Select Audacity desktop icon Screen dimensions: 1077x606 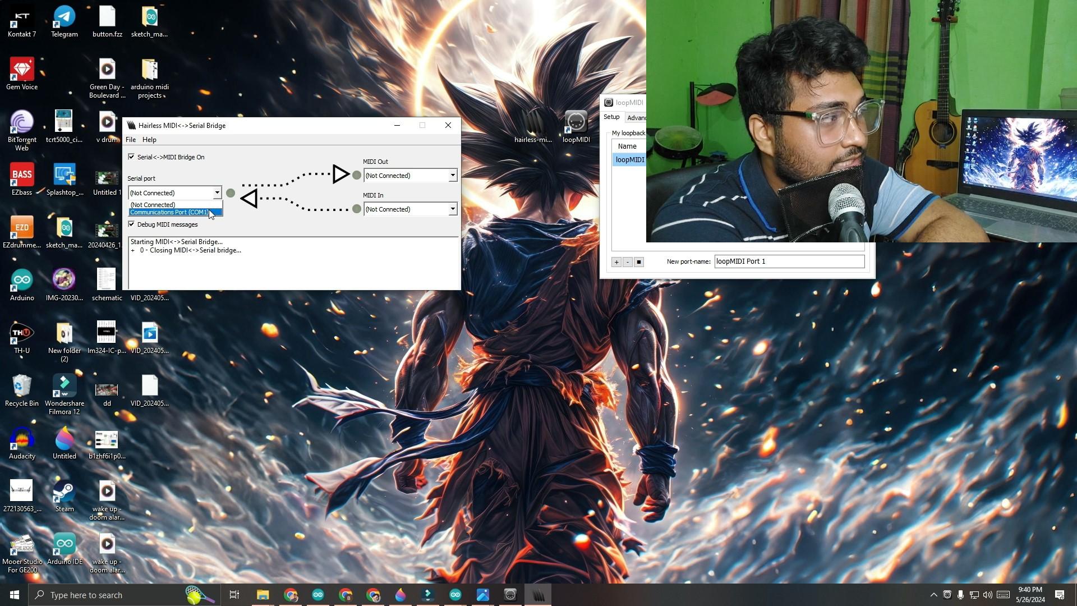coord(22,443)
